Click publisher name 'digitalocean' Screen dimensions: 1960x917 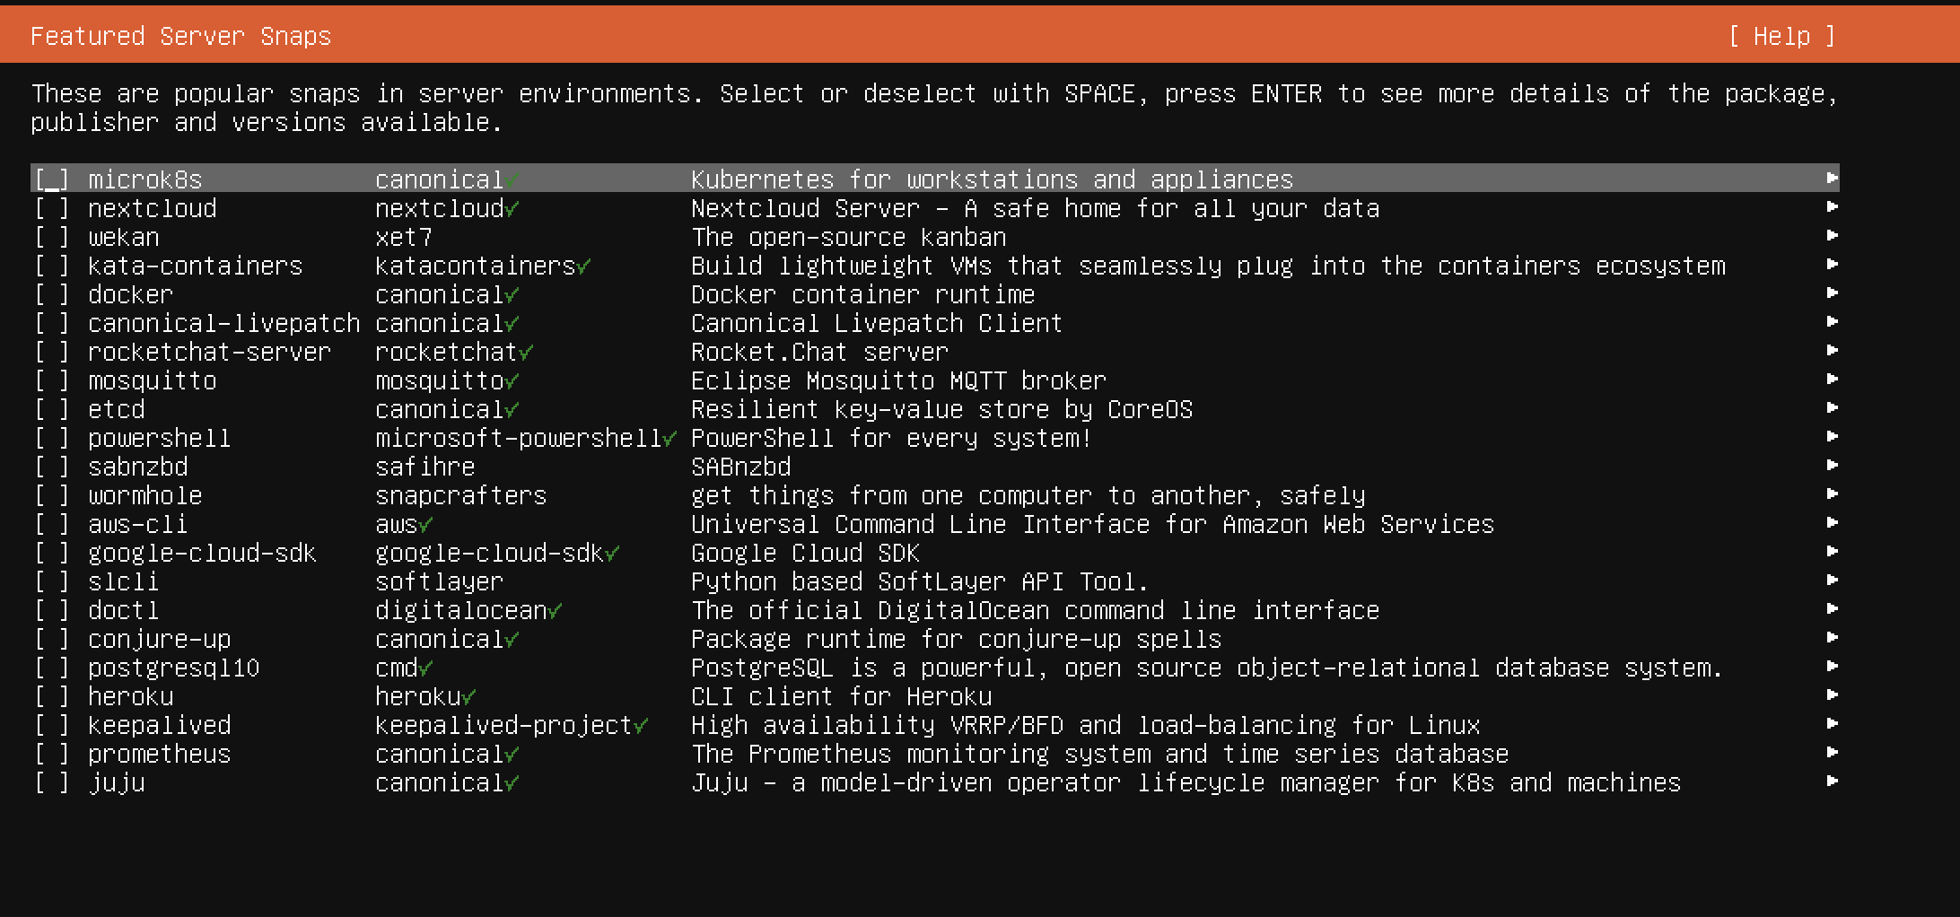click(x=461, y=610)
